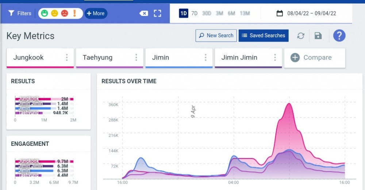
Task: Click the Jungkook bar in Engagement chart
Action: point(44,161)
